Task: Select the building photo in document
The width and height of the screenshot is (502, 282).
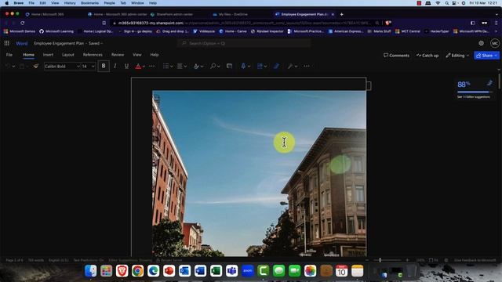Action: [259, 173]
